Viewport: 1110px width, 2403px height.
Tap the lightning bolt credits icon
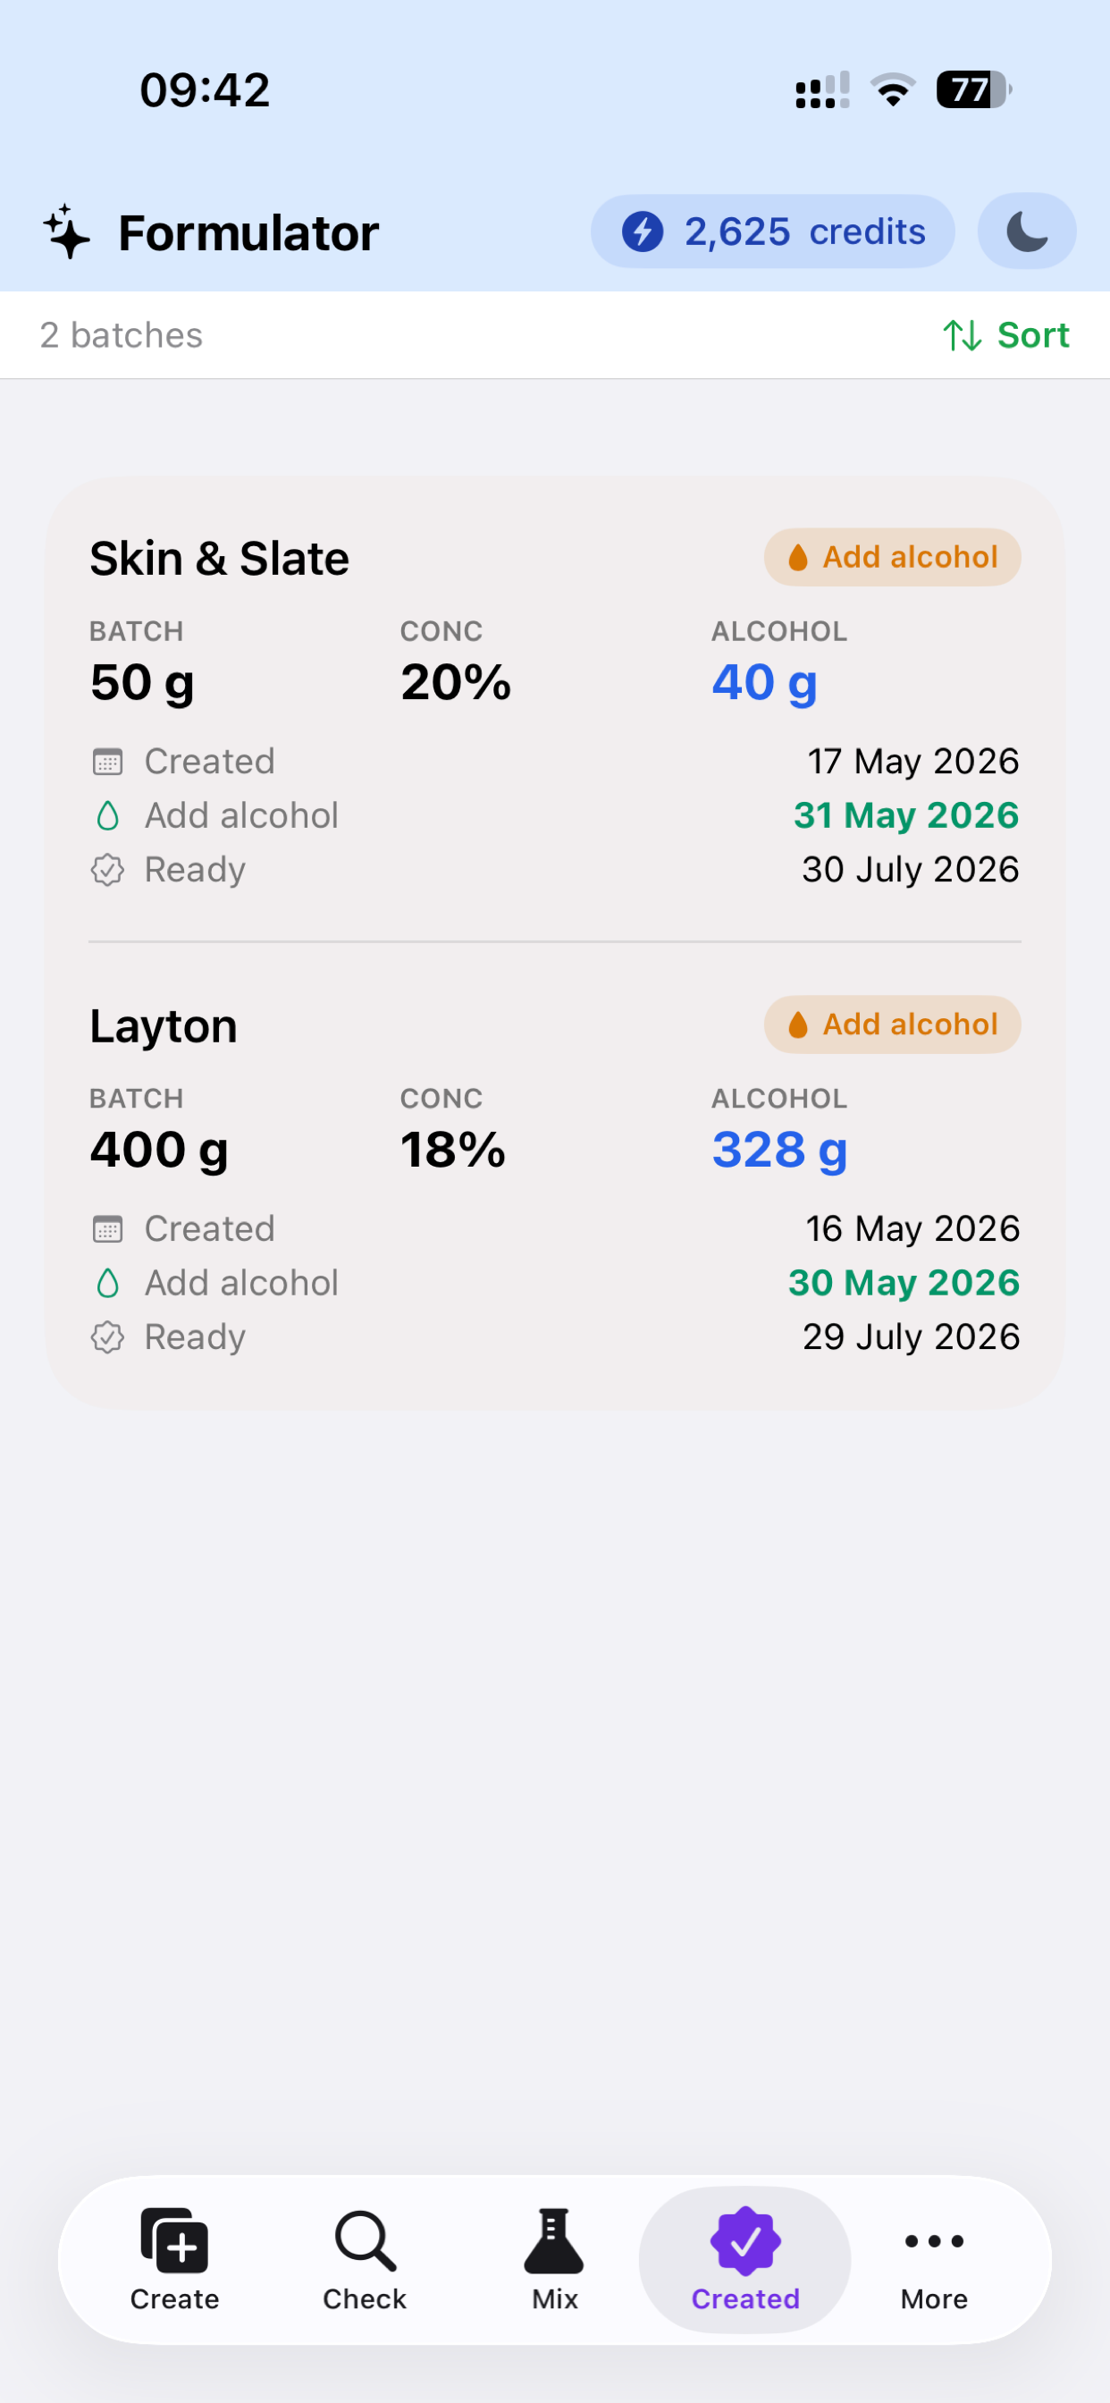pos(643,232)
